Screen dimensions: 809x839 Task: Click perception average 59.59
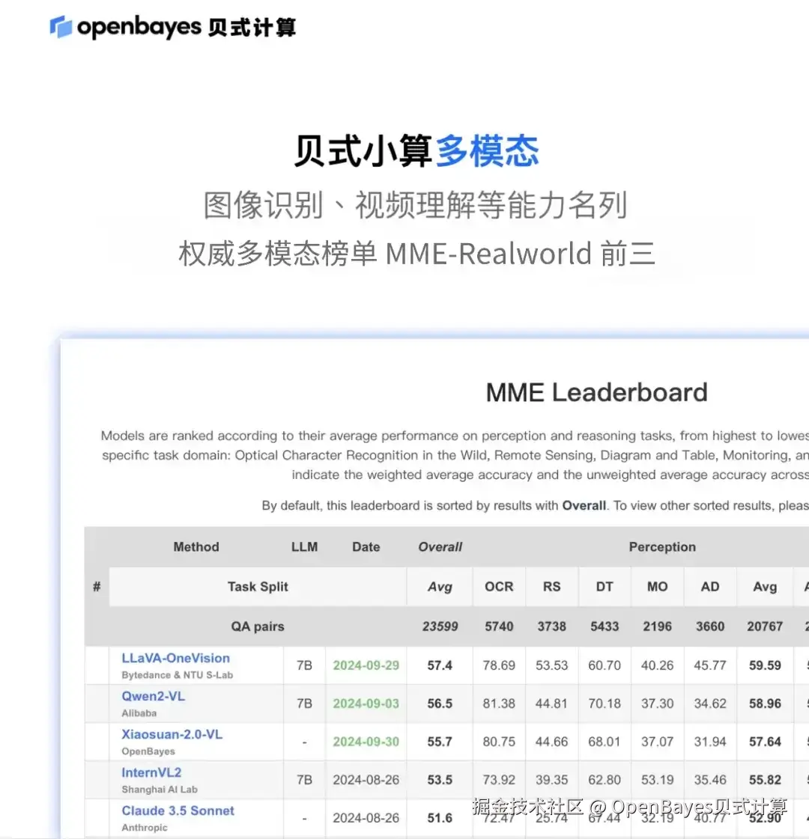coord(765,665)
